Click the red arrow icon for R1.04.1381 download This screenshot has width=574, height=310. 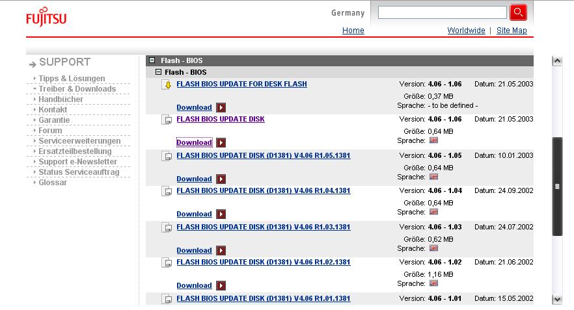coord(221,214)
